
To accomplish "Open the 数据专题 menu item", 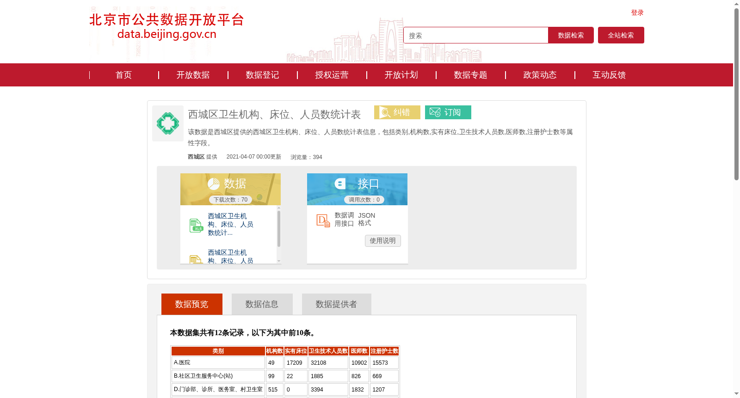I will 470,75.
